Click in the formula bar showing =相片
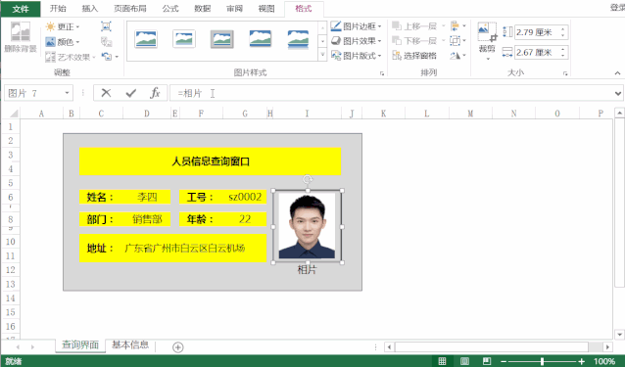 [x=392, y=93]
